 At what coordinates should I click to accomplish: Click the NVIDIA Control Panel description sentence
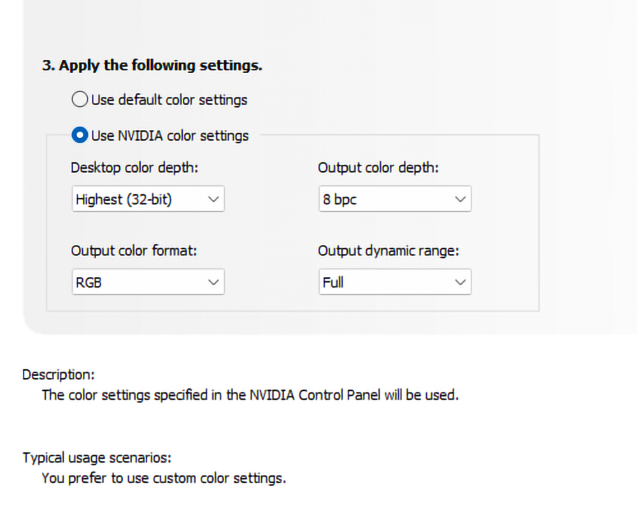(x=250, y=395)
